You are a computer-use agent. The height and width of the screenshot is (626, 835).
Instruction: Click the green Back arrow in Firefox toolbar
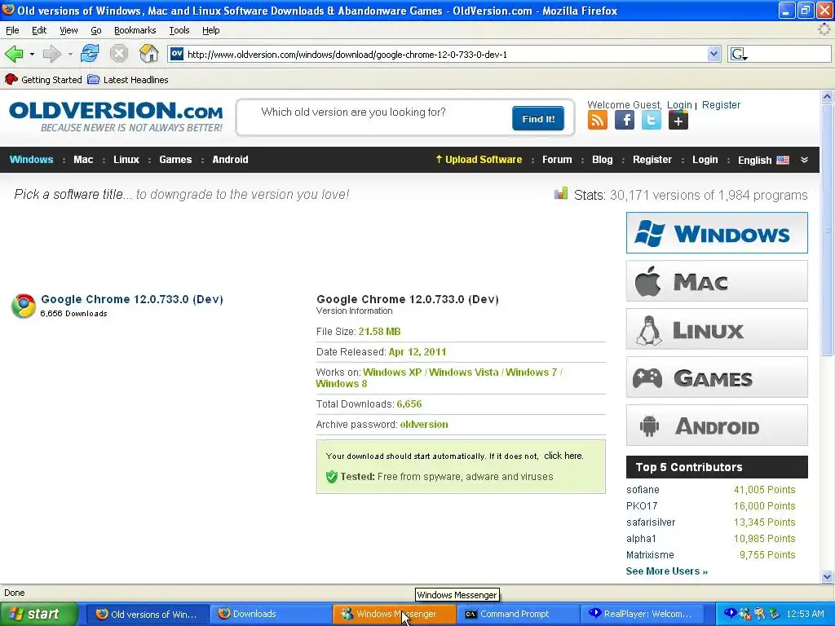click(14, 54)
